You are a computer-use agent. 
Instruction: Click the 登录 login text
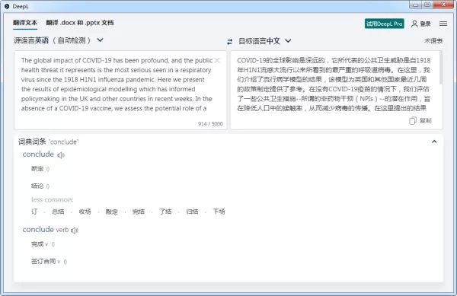(425, 24)
